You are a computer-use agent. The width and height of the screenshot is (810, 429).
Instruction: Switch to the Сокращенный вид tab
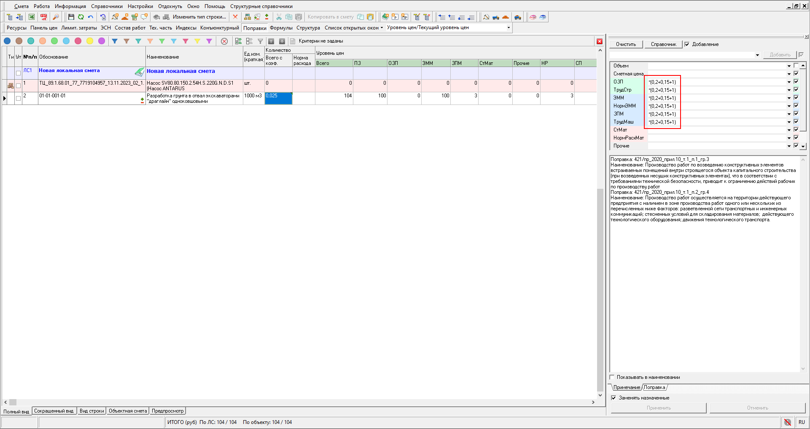54,411
